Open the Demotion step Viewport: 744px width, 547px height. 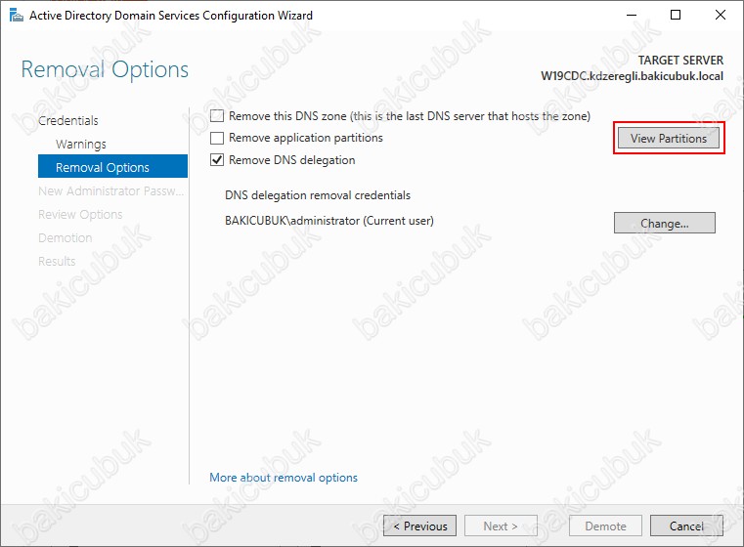pyautogui.click(x=65, y=238)
